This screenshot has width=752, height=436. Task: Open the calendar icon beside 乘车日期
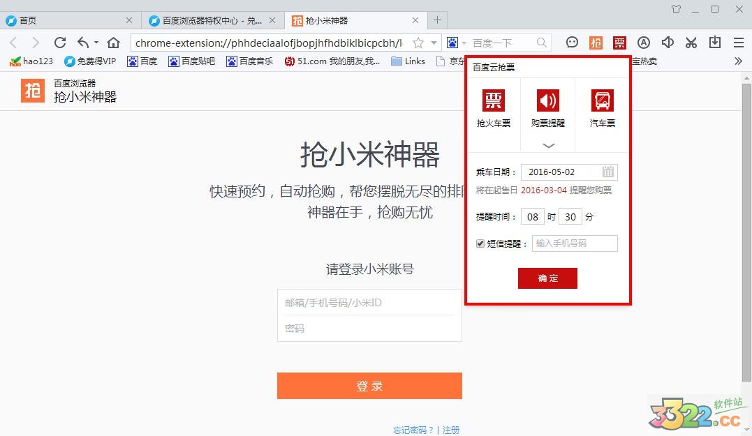pos(607,172)
